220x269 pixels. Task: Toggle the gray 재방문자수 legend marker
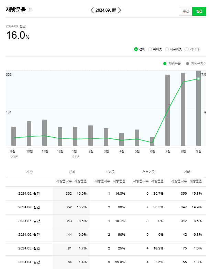coord(187,63)
